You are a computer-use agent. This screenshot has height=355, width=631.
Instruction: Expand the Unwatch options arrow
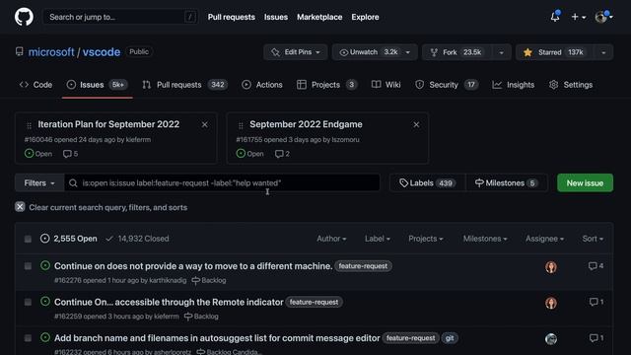407,52
